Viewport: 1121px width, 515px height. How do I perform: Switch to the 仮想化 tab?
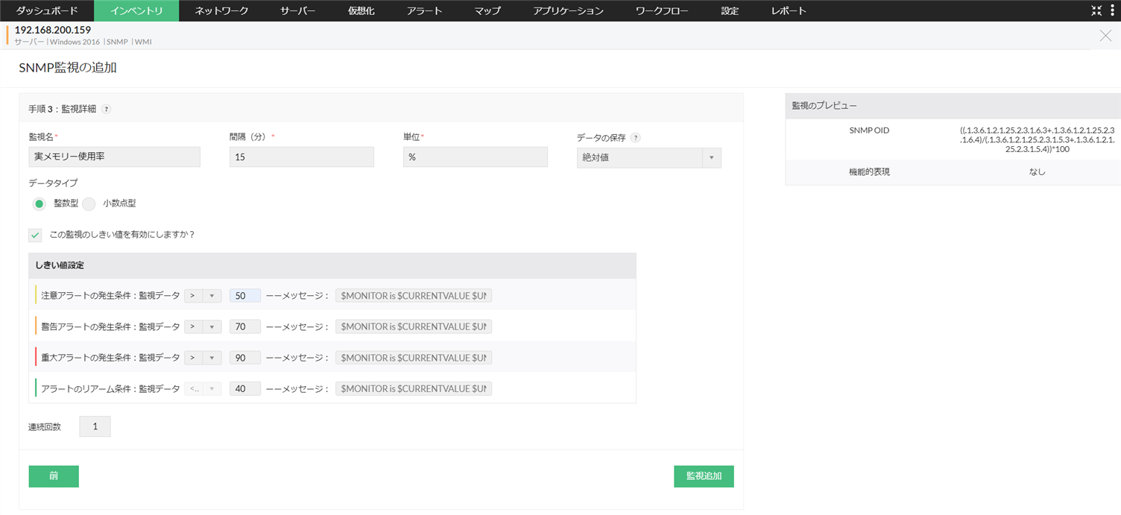361,10
